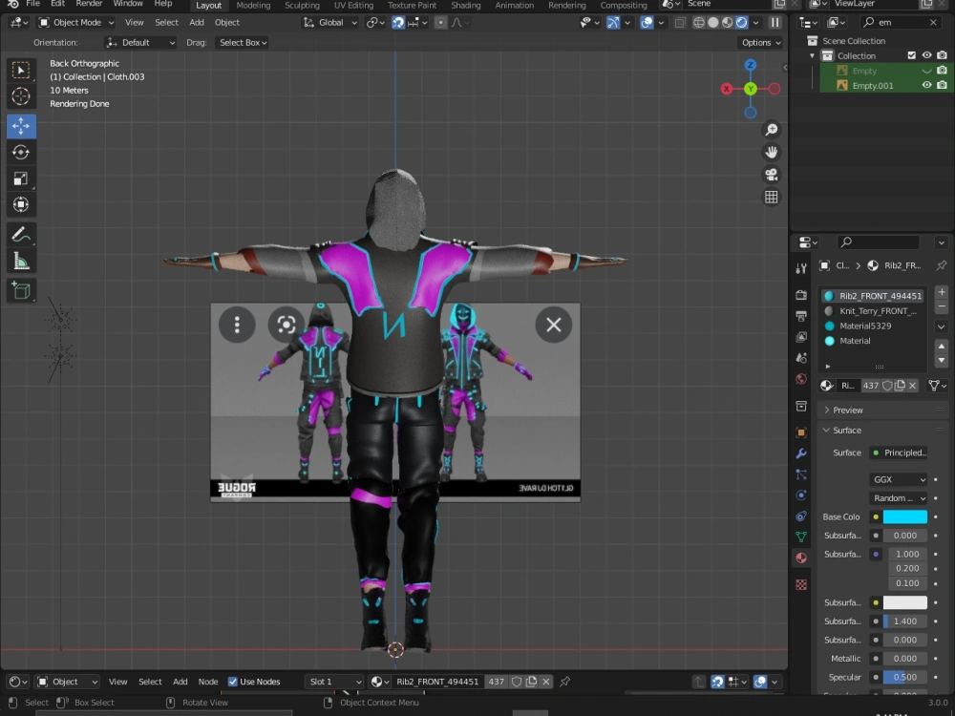Activate the Annotate tool

coord(21,234)
